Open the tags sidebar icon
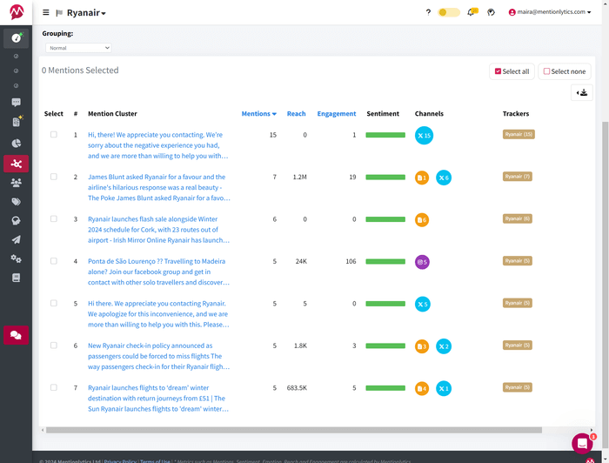Screen dimensions: 609x463 [x=17, y=202]
